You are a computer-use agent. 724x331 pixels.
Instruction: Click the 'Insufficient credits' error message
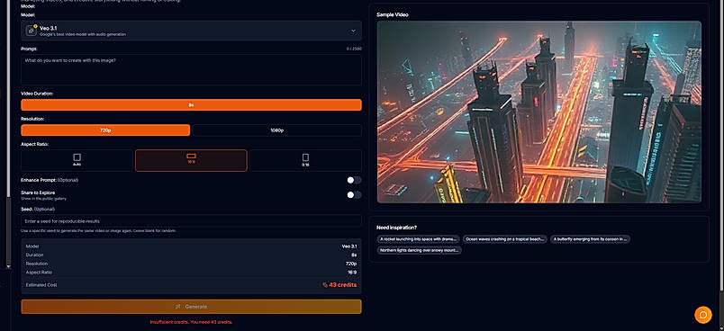pos(191,322)
